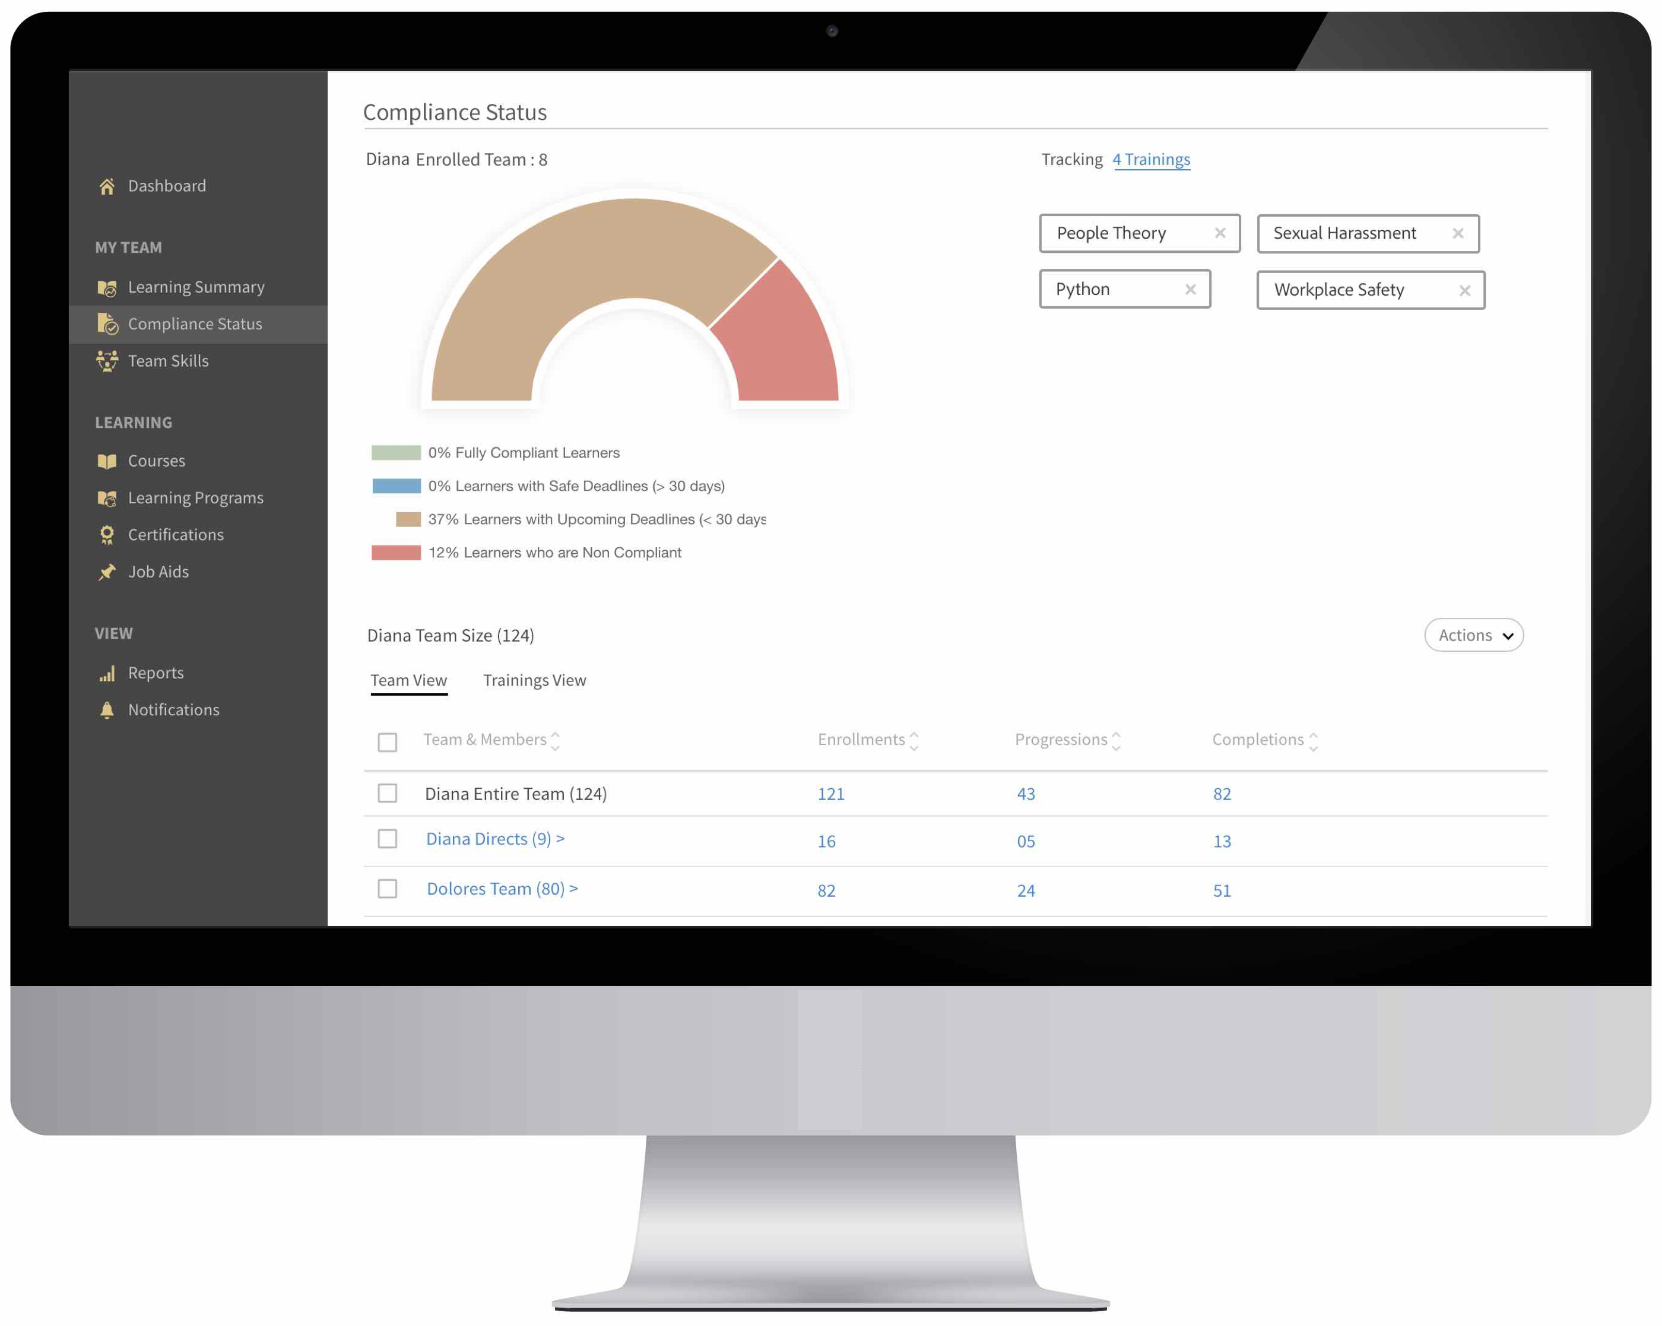The image size is (1662, 1326).
Task: Click "Diana Team Size (124)" heading
Action: (450, 635)
